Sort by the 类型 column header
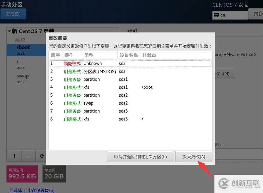Viewport: 263px width, 193px height. click(100, 55)
